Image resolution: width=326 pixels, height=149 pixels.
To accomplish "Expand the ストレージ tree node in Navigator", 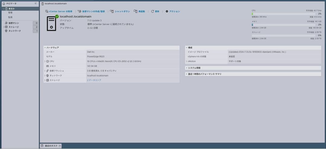I will [4, 27].
